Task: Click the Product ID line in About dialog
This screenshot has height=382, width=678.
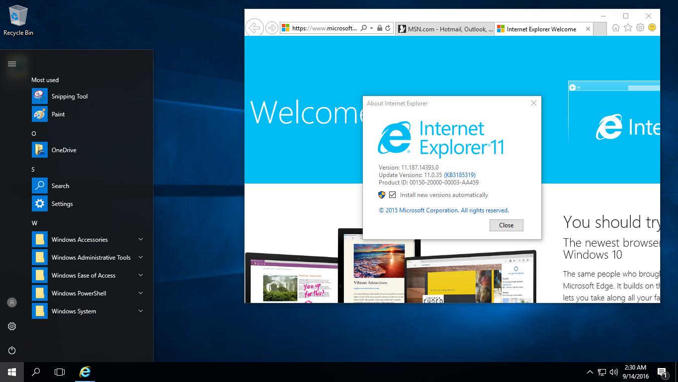Action: pyautogui.click(x=428, y=183)
